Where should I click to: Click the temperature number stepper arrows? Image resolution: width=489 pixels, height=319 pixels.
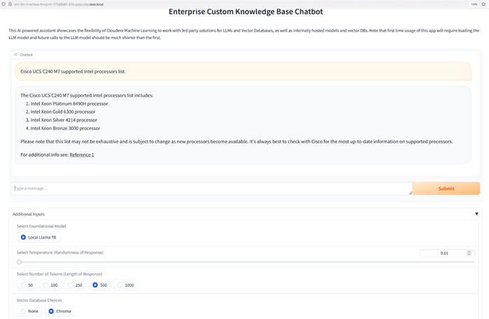(469, 253)
